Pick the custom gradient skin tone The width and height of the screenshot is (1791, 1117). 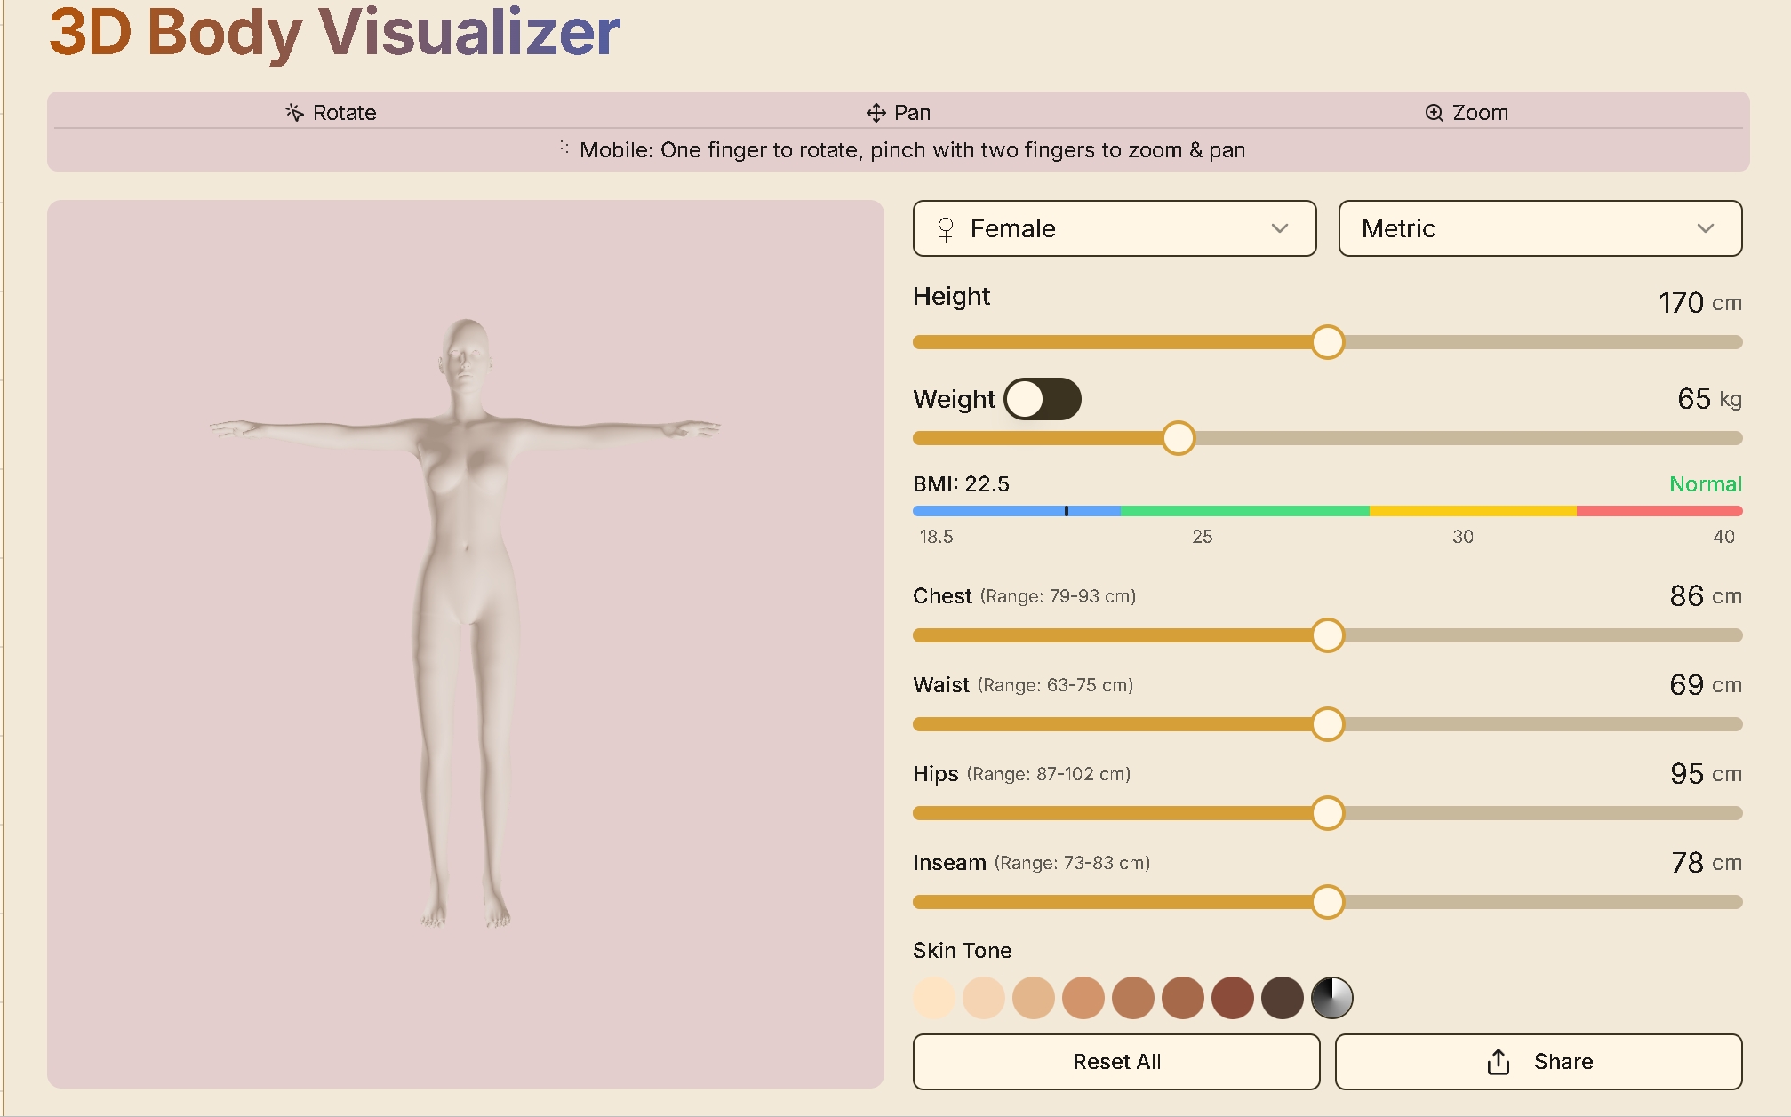click(1331, 997)
